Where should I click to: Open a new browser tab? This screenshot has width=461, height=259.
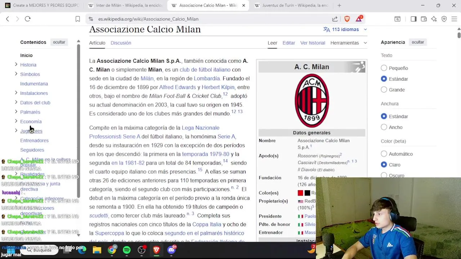[339, 5]
